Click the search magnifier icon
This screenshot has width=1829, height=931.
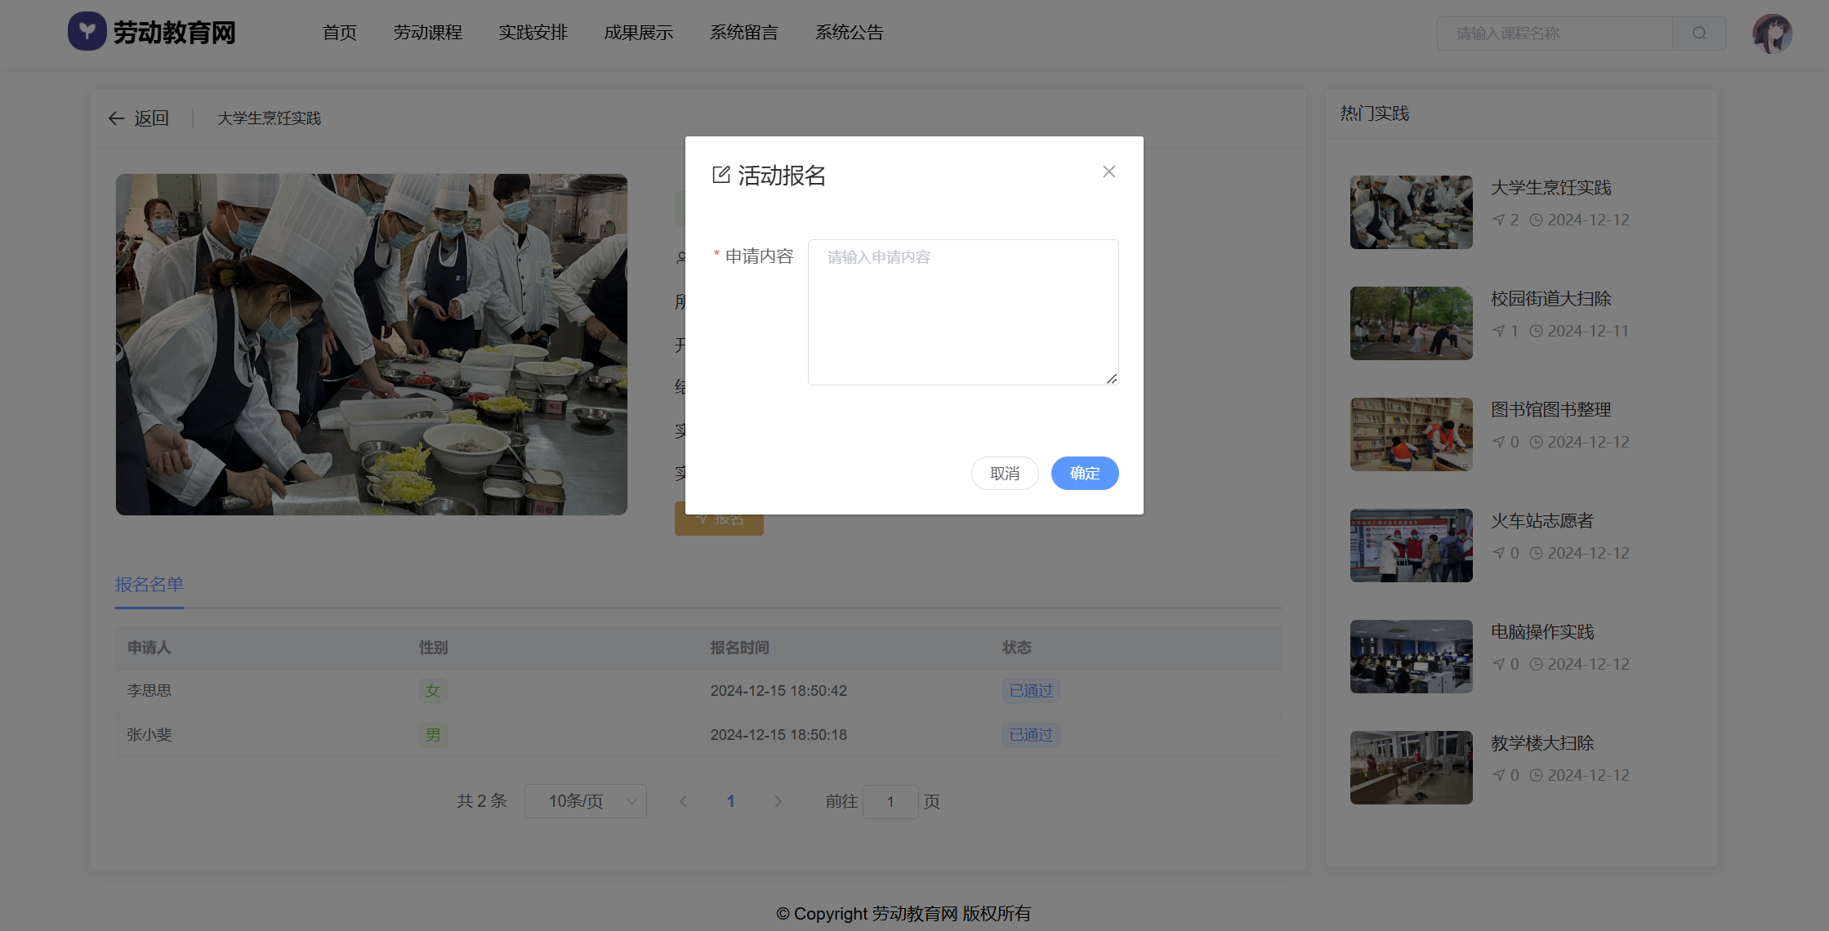(x=1699, y=33)
